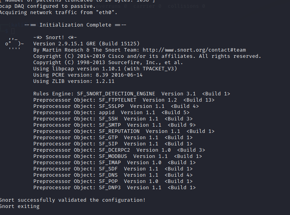Click the appid preprocessor line
The height and width of the screenshot is (215, 290).
point(111,113)
